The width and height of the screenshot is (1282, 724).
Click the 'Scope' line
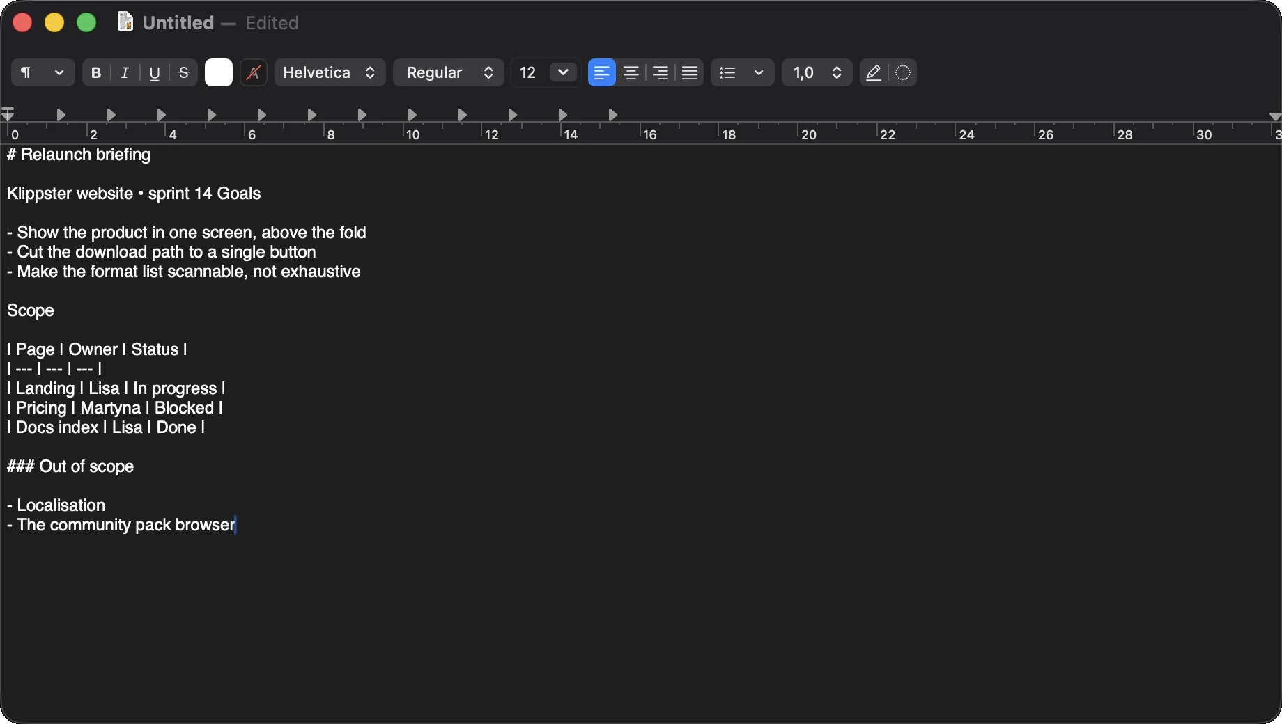coord(31,310)
